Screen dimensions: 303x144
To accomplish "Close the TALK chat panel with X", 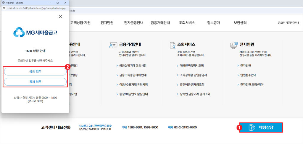I will pos(60,17).
